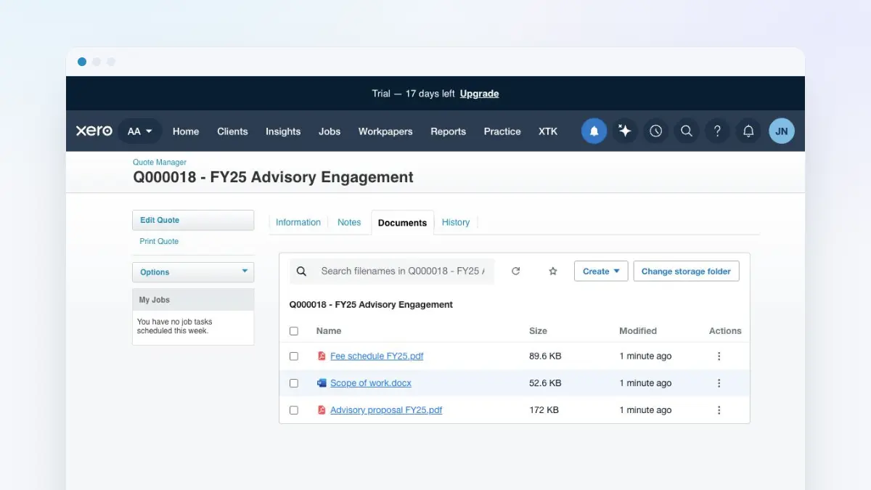Click the Change storage folder button
Viewport: 871px width, 490px height.
coord(686,271)
